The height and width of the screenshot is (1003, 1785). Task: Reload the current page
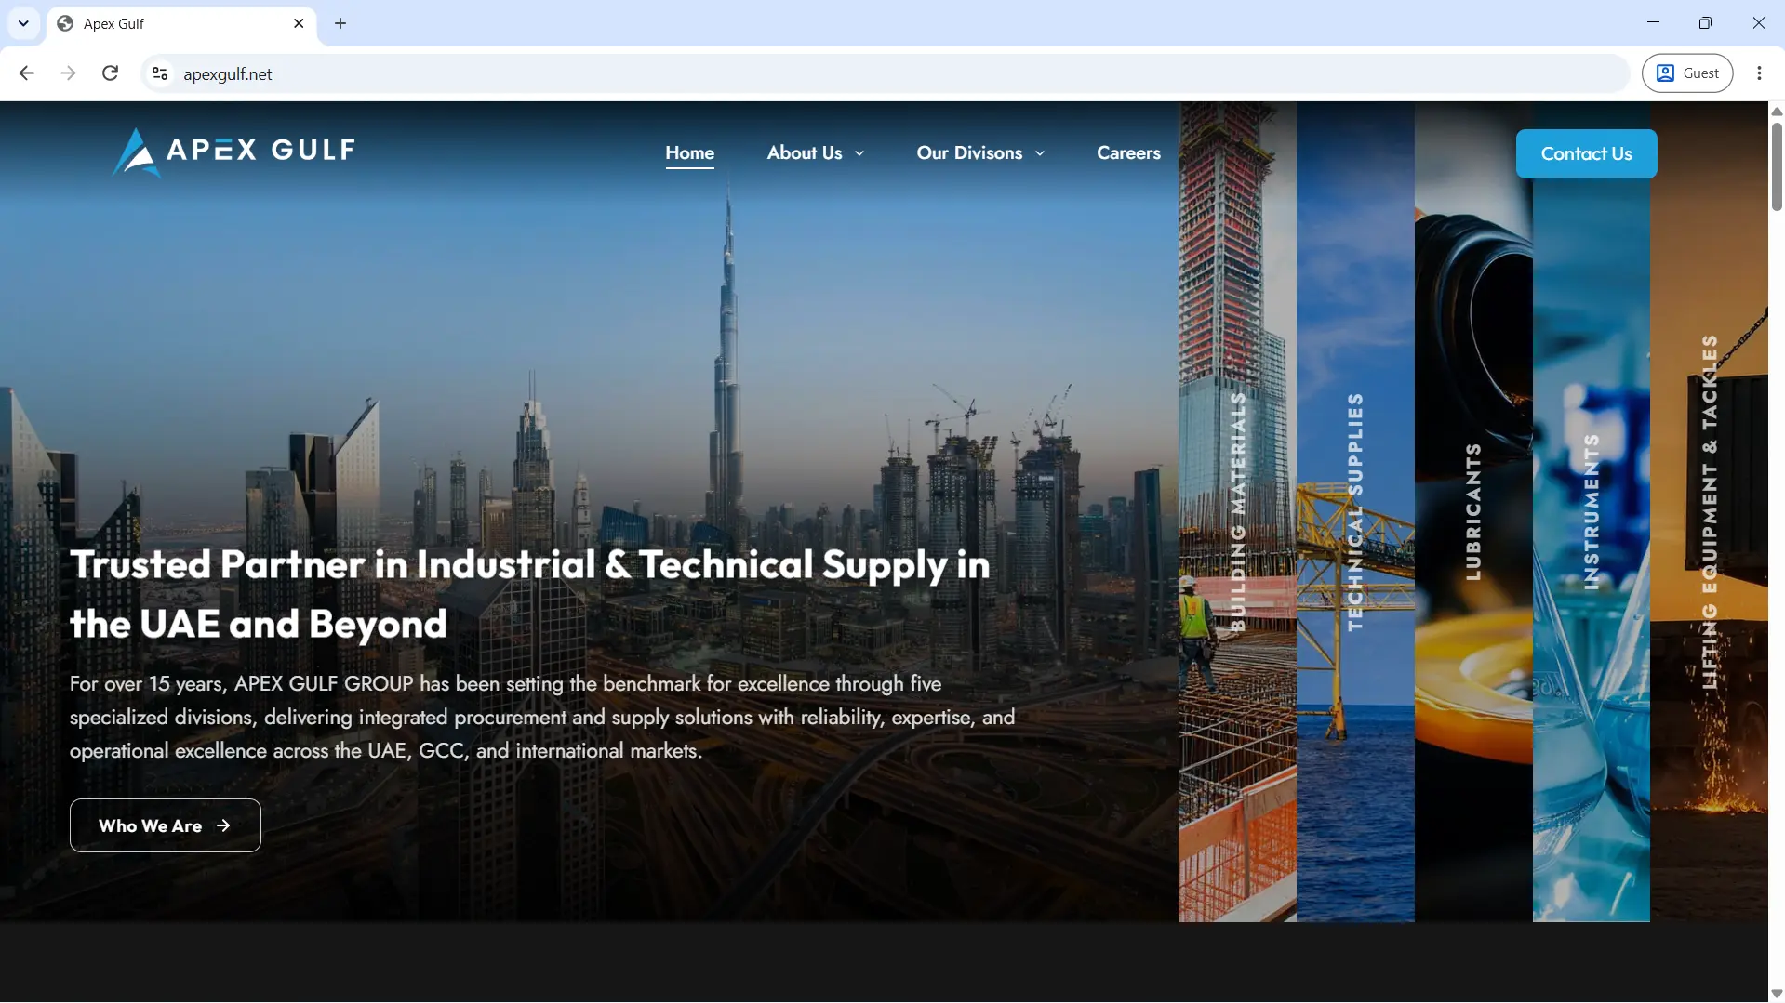[110, 73]
